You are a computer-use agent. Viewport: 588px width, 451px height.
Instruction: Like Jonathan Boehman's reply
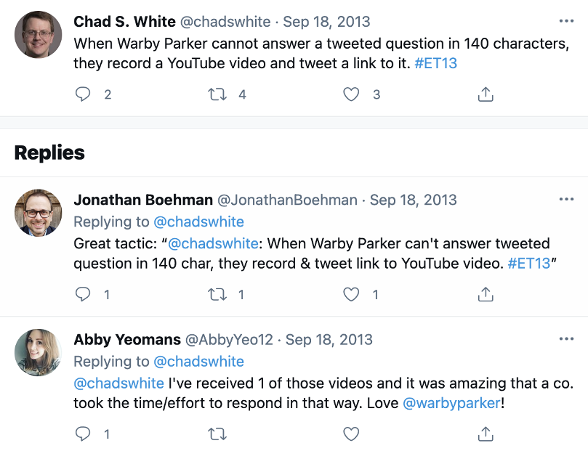tap(350, 294)
